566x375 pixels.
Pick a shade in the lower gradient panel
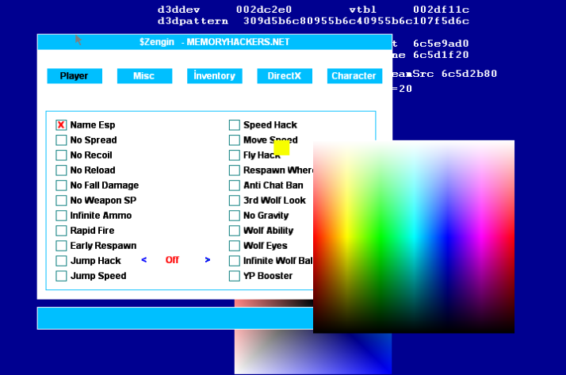coord(313,353)
